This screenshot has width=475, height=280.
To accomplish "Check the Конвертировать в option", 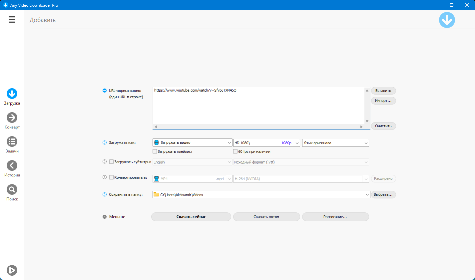I will tap(112, 177).
